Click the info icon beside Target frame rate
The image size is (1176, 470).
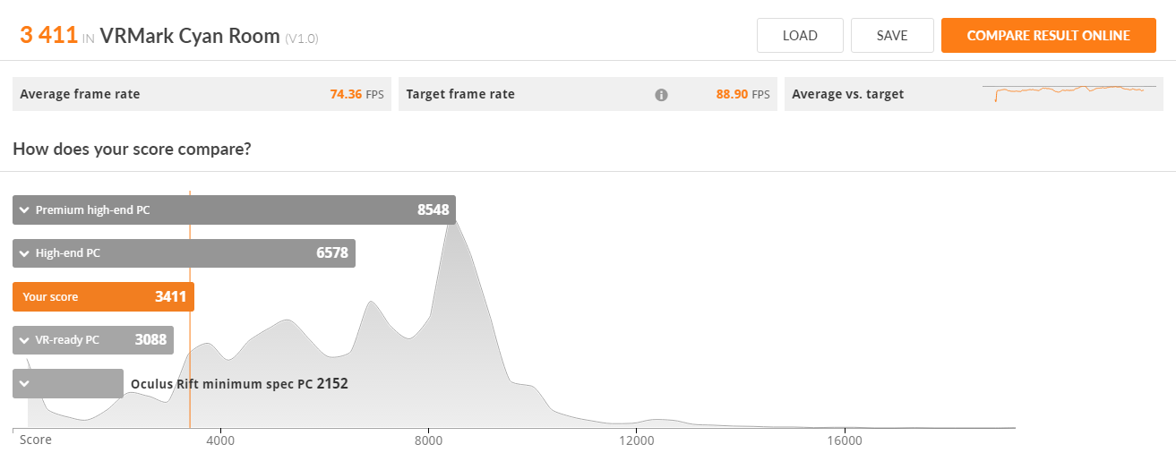[661, 95]
